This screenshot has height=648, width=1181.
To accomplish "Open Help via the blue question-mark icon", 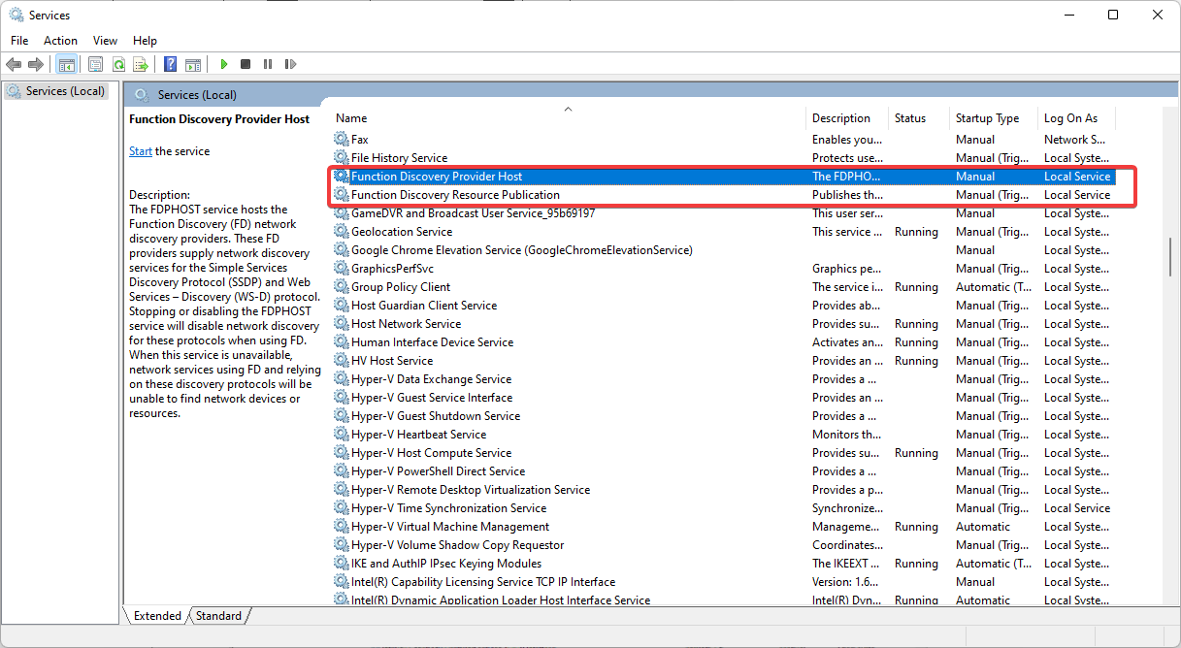I will coord(170,64).
